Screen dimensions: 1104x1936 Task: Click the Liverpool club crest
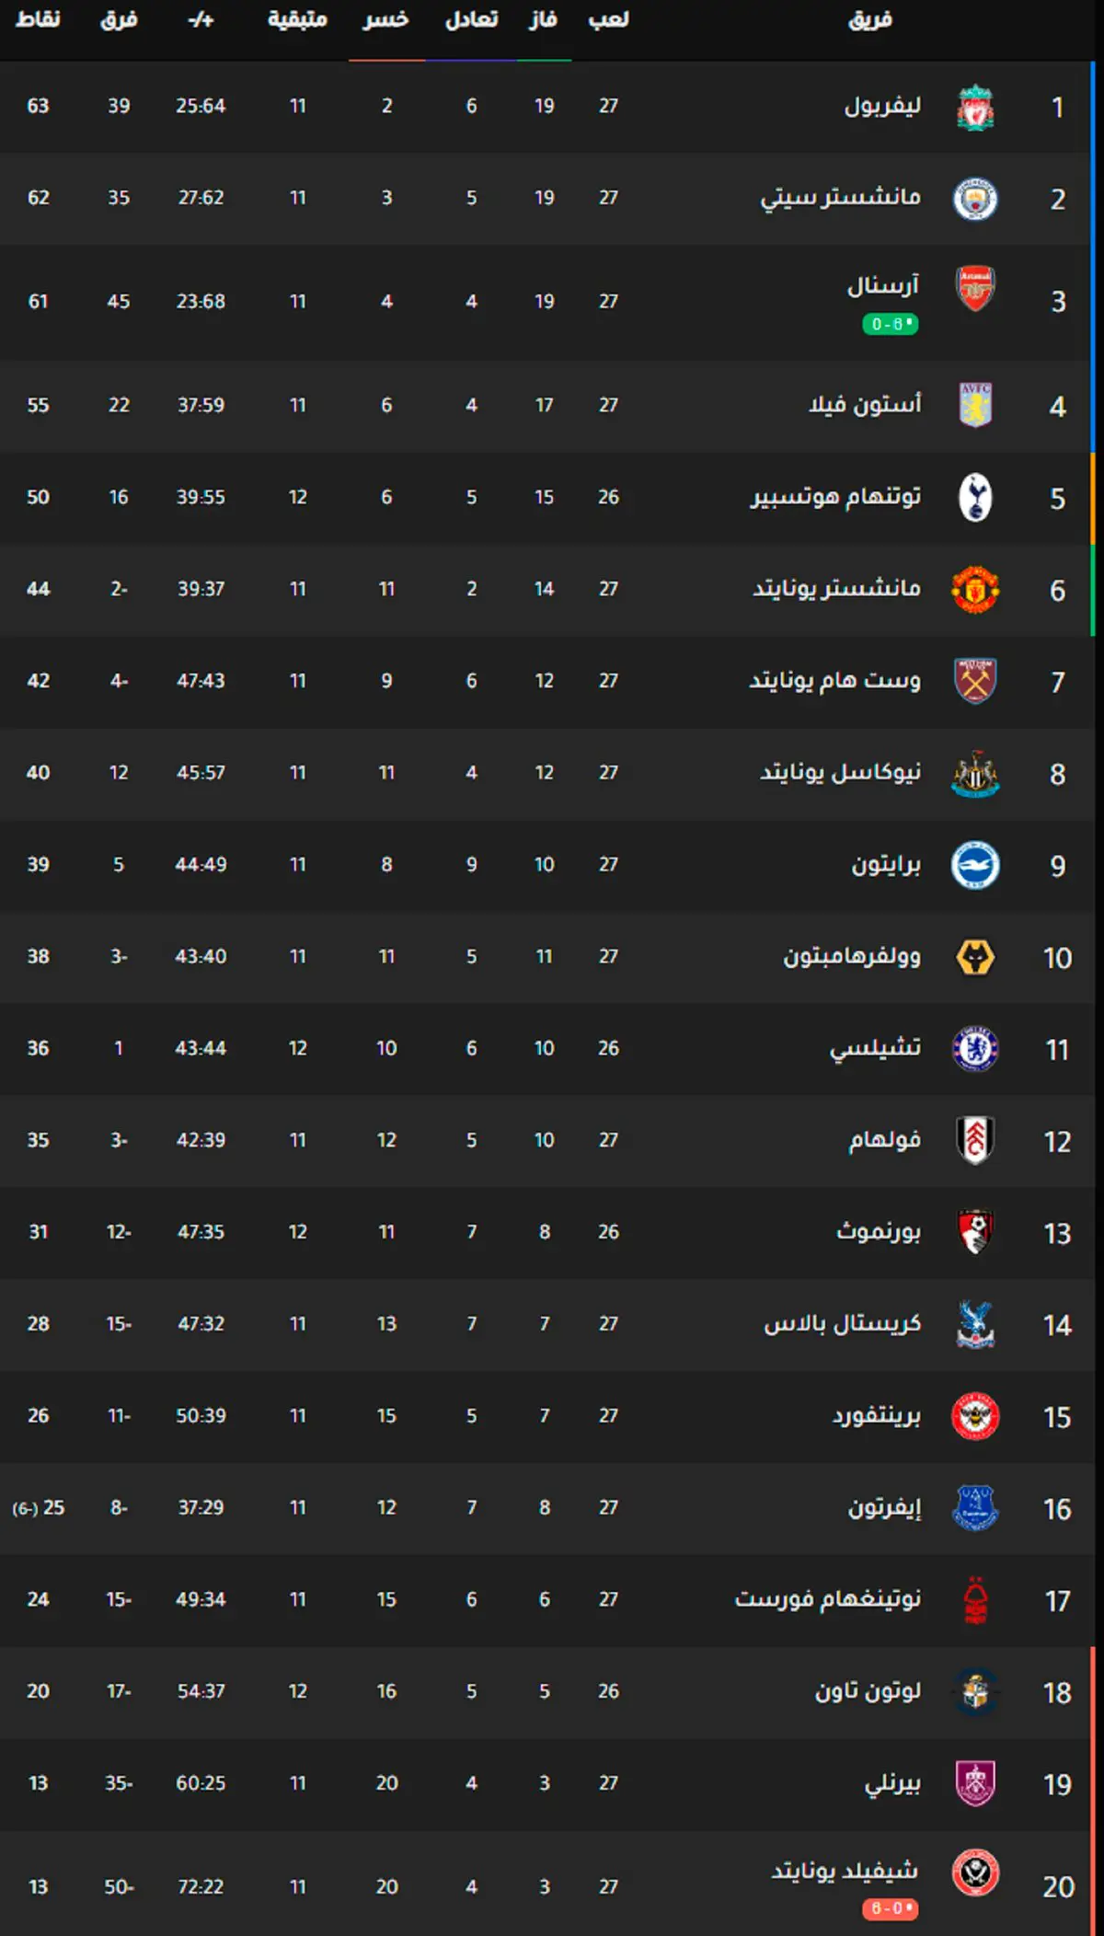click(975, 107)
